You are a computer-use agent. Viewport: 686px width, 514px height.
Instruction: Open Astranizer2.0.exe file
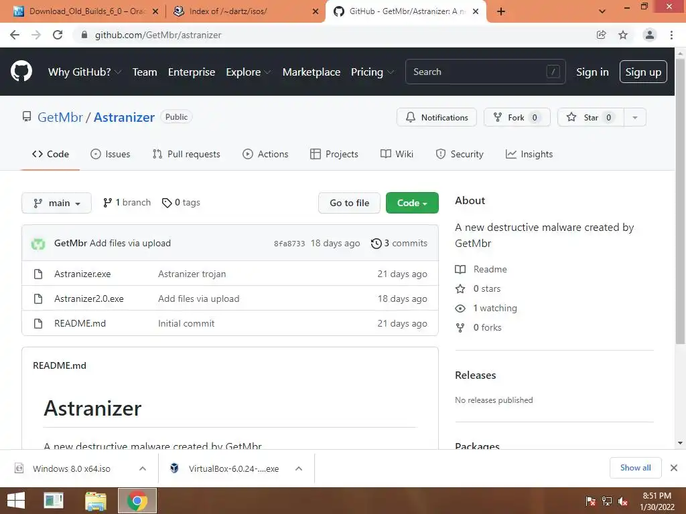(89, 299)
